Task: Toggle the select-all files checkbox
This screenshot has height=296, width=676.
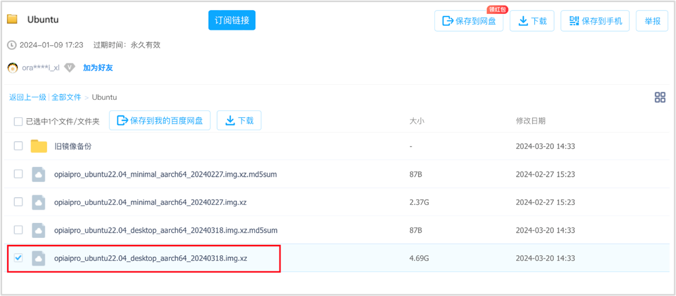Action: [x=18, y=121]
